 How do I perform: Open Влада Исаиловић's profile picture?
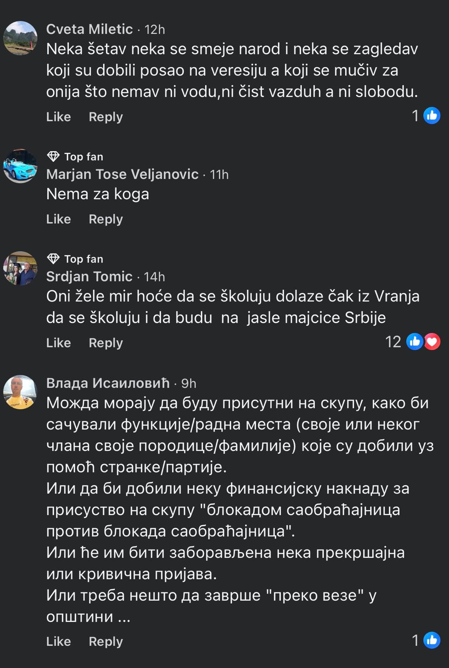pos(20,392)
